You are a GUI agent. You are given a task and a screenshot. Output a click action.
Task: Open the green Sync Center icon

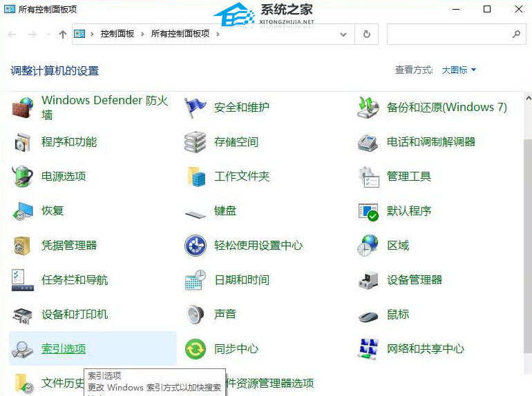click(x=196, y=349)
